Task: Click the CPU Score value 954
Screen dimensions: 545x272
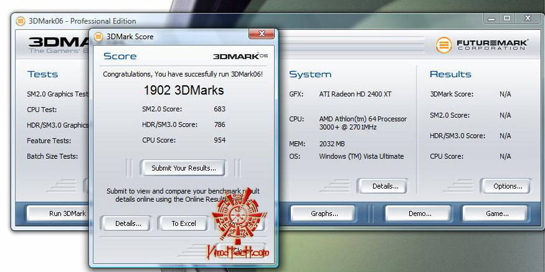Action: point(219,140)
